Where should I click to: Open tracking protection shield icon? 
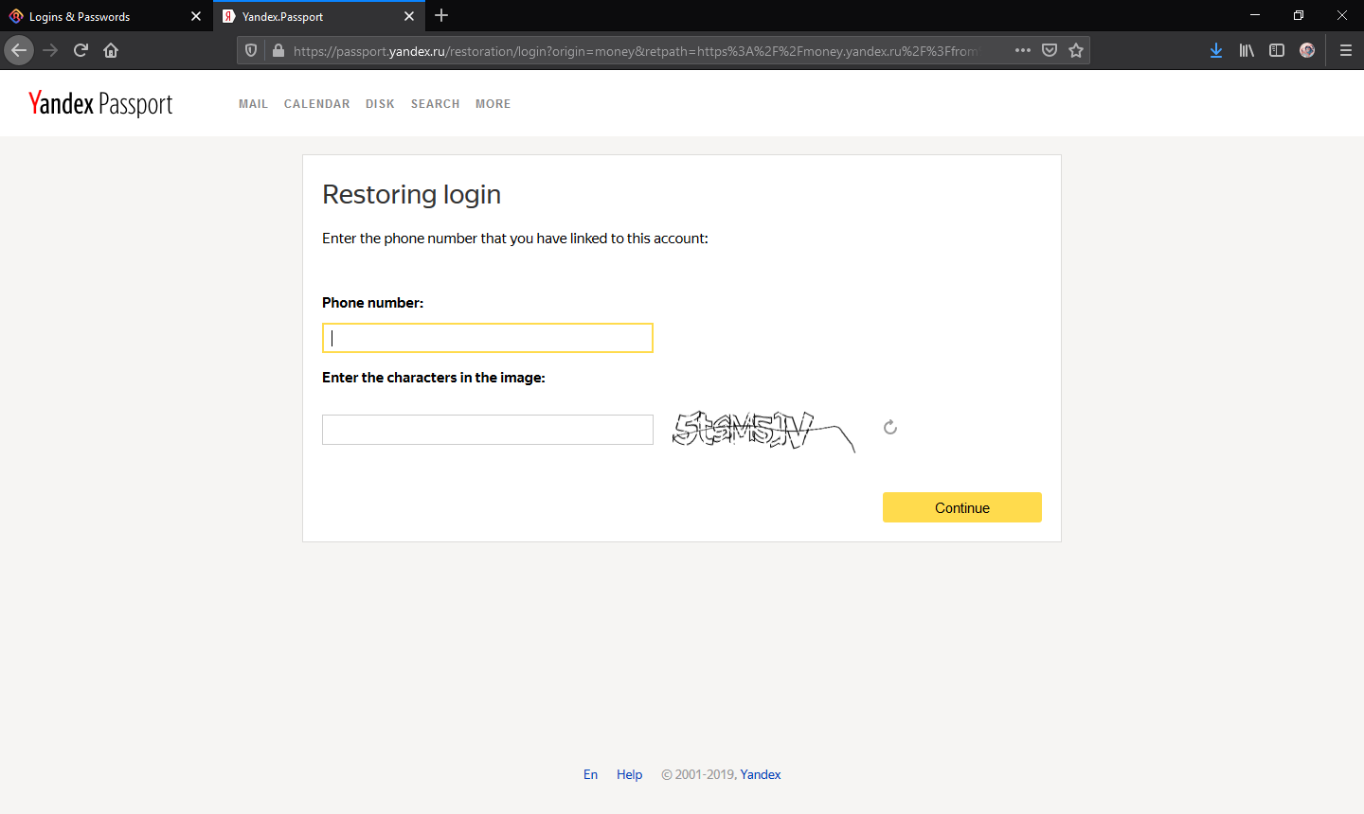251,50
